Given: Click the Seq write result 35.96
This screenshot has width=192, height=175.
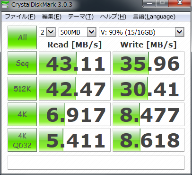Looking at the screenshot, I should (148, 63).
